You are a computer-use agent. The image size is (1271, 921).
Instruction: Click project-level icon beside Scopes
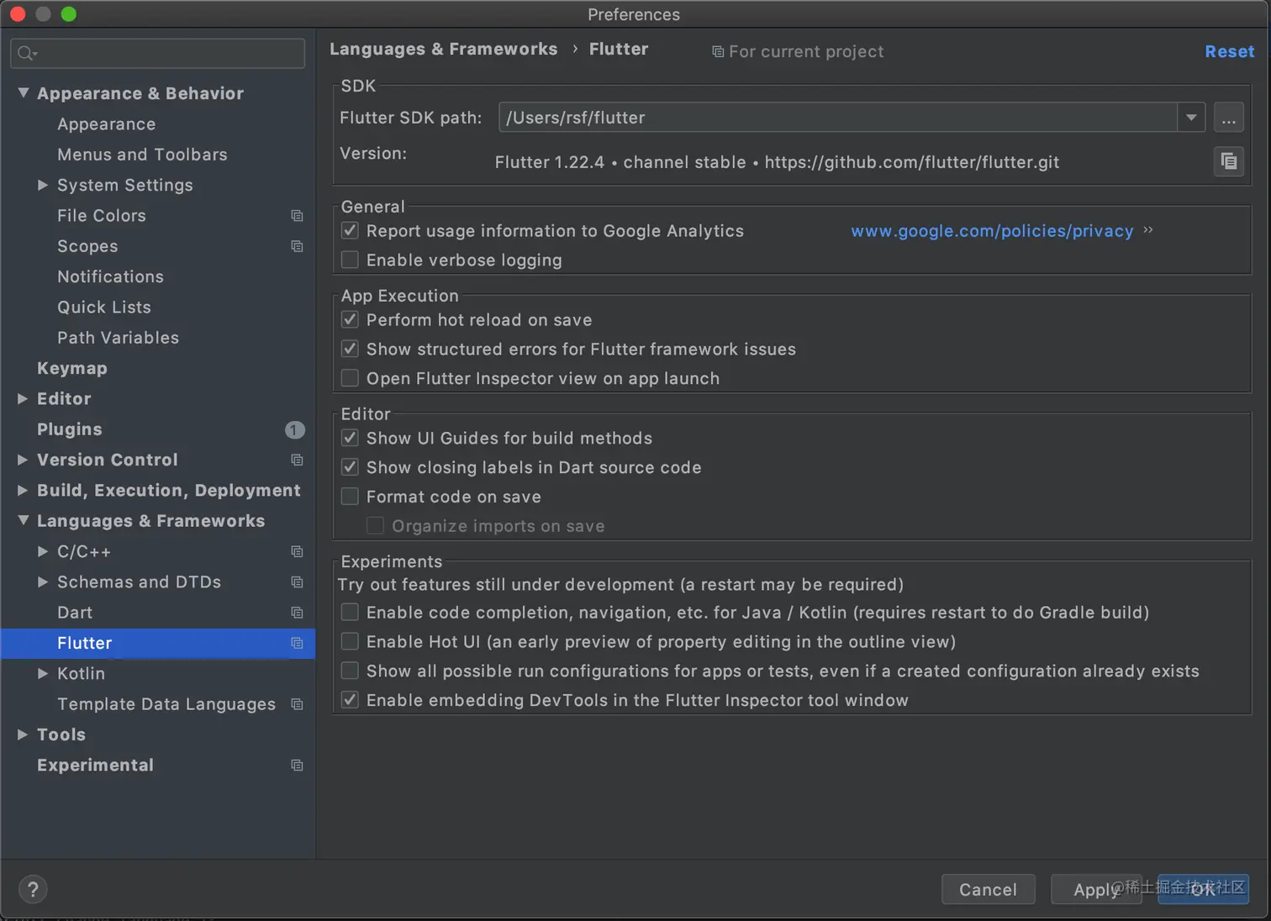click(297, 246)
